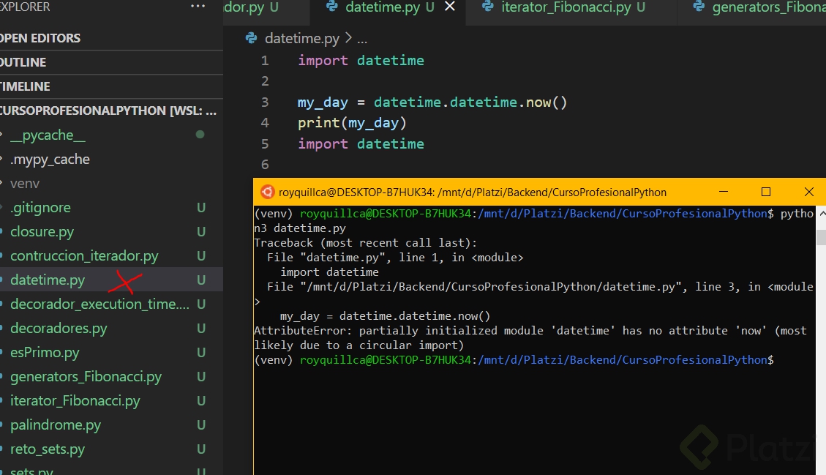Screen dimensions: 826x475
Task: Maximize the Ubuntu terminal window
Action: click(x=766, y=192)
